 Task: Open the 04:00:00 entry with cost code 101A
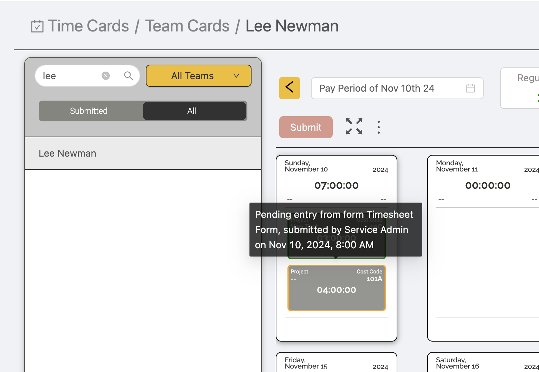click(337, 288)
